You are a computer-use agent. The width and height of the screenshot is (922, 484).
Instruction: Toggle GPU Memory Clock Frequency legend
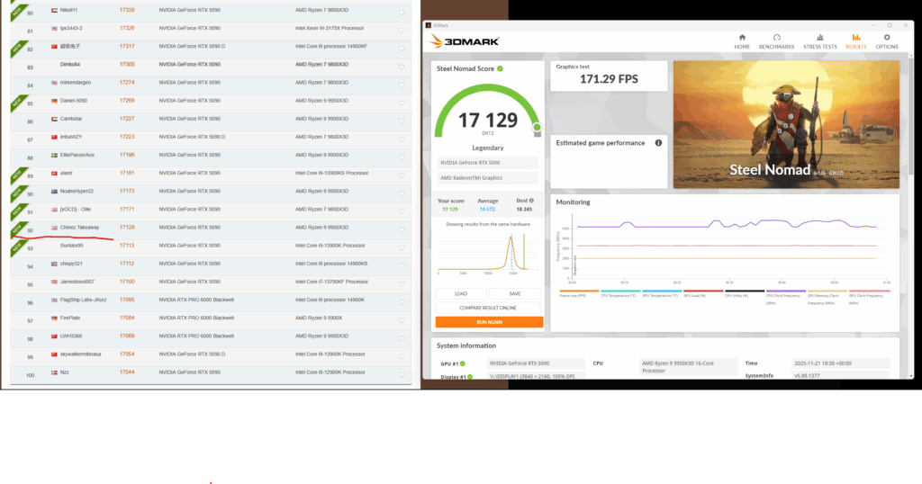tap(827, 297)
